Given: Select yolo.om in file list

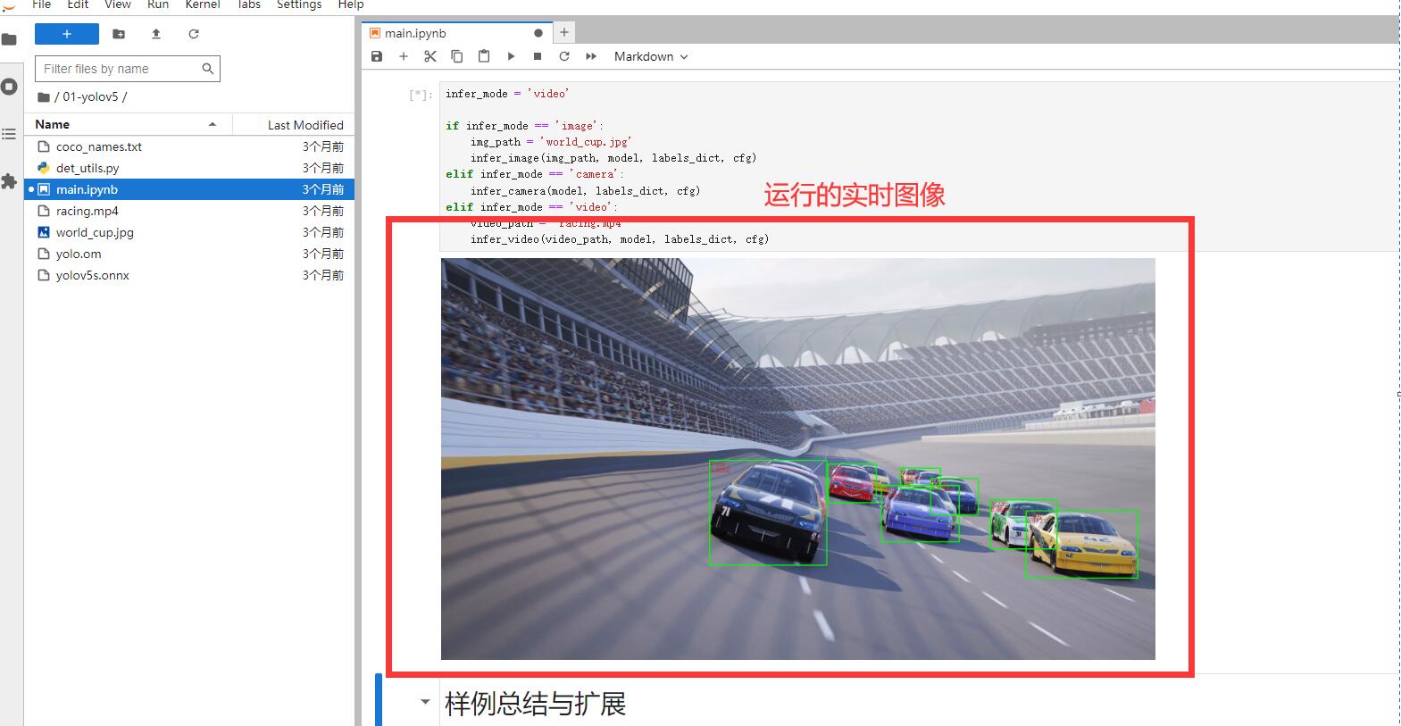Looking at the screenshot, I should [189, 254].
